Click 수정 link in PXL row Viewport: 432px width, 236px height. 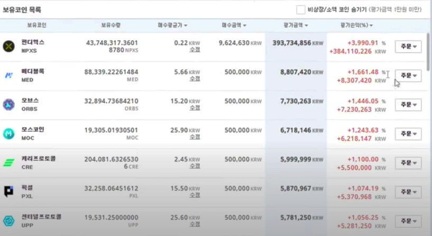pyautogui.click(x=195, y=195)
